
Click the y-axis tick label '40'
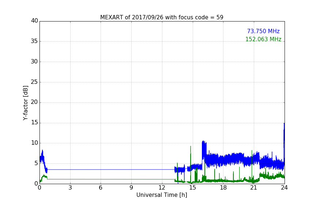[x=34, y=21]
